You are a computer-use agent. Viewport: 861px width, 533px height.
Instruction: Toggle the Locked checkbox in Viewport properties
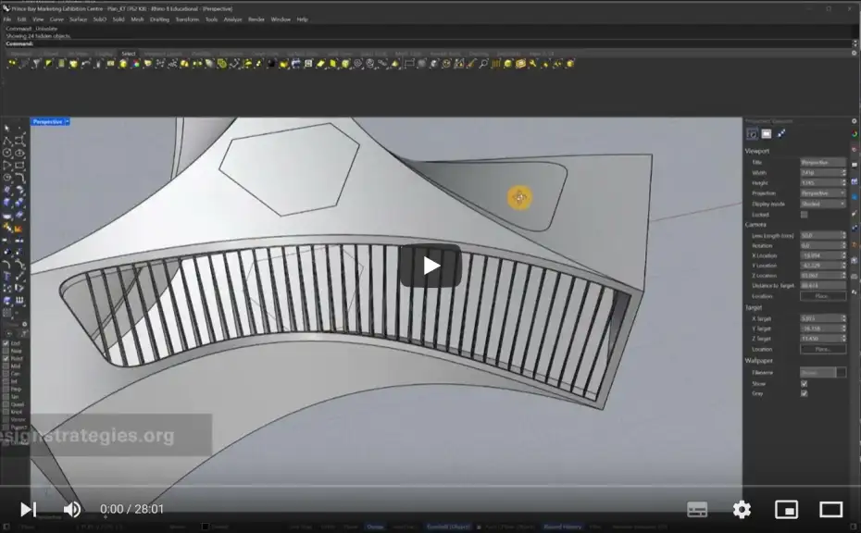tap(803, 215)
